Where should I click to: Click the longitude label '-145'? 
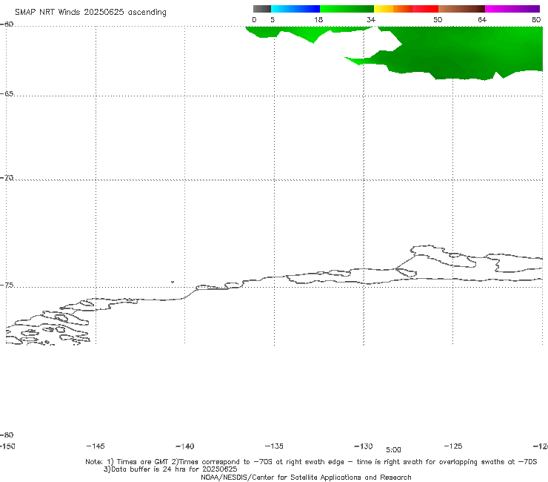96,446
